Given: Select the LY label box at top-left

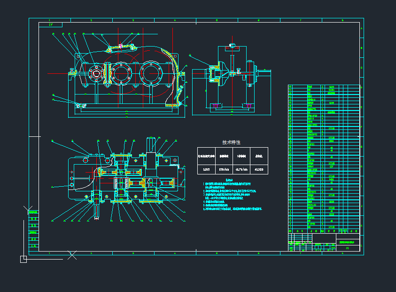Looking at the screenshot, I should point(51,24).
